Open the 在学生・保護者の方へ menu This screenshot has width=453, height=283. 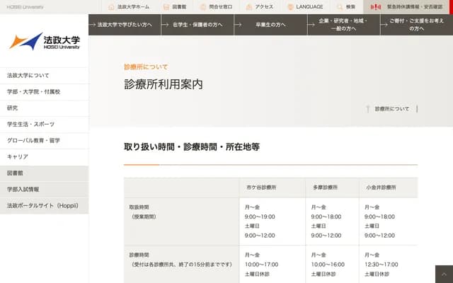(x=197, y=25)
